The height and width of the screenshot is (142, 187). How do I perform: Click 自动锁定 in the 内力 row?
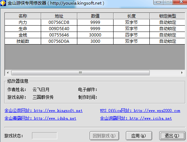coord(167,22)
